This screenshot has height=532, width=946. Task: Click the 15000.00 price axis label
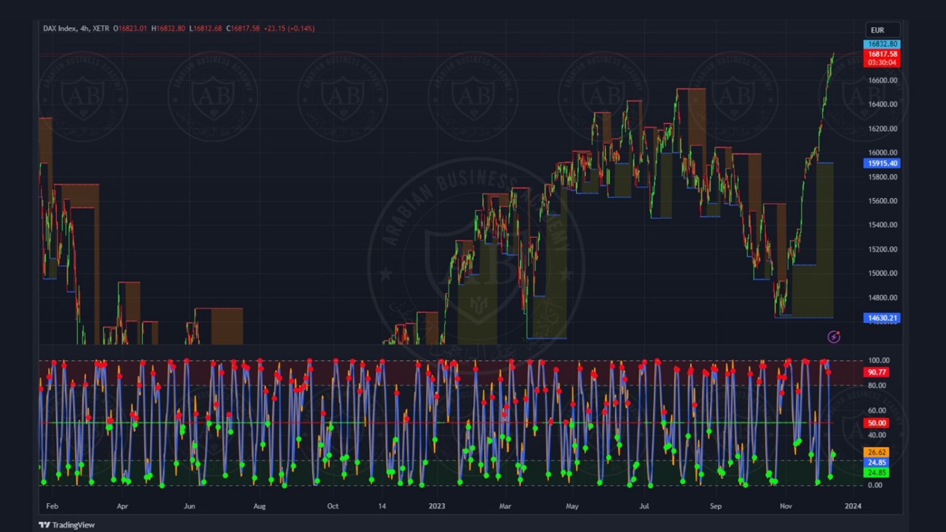click(882, 274)
